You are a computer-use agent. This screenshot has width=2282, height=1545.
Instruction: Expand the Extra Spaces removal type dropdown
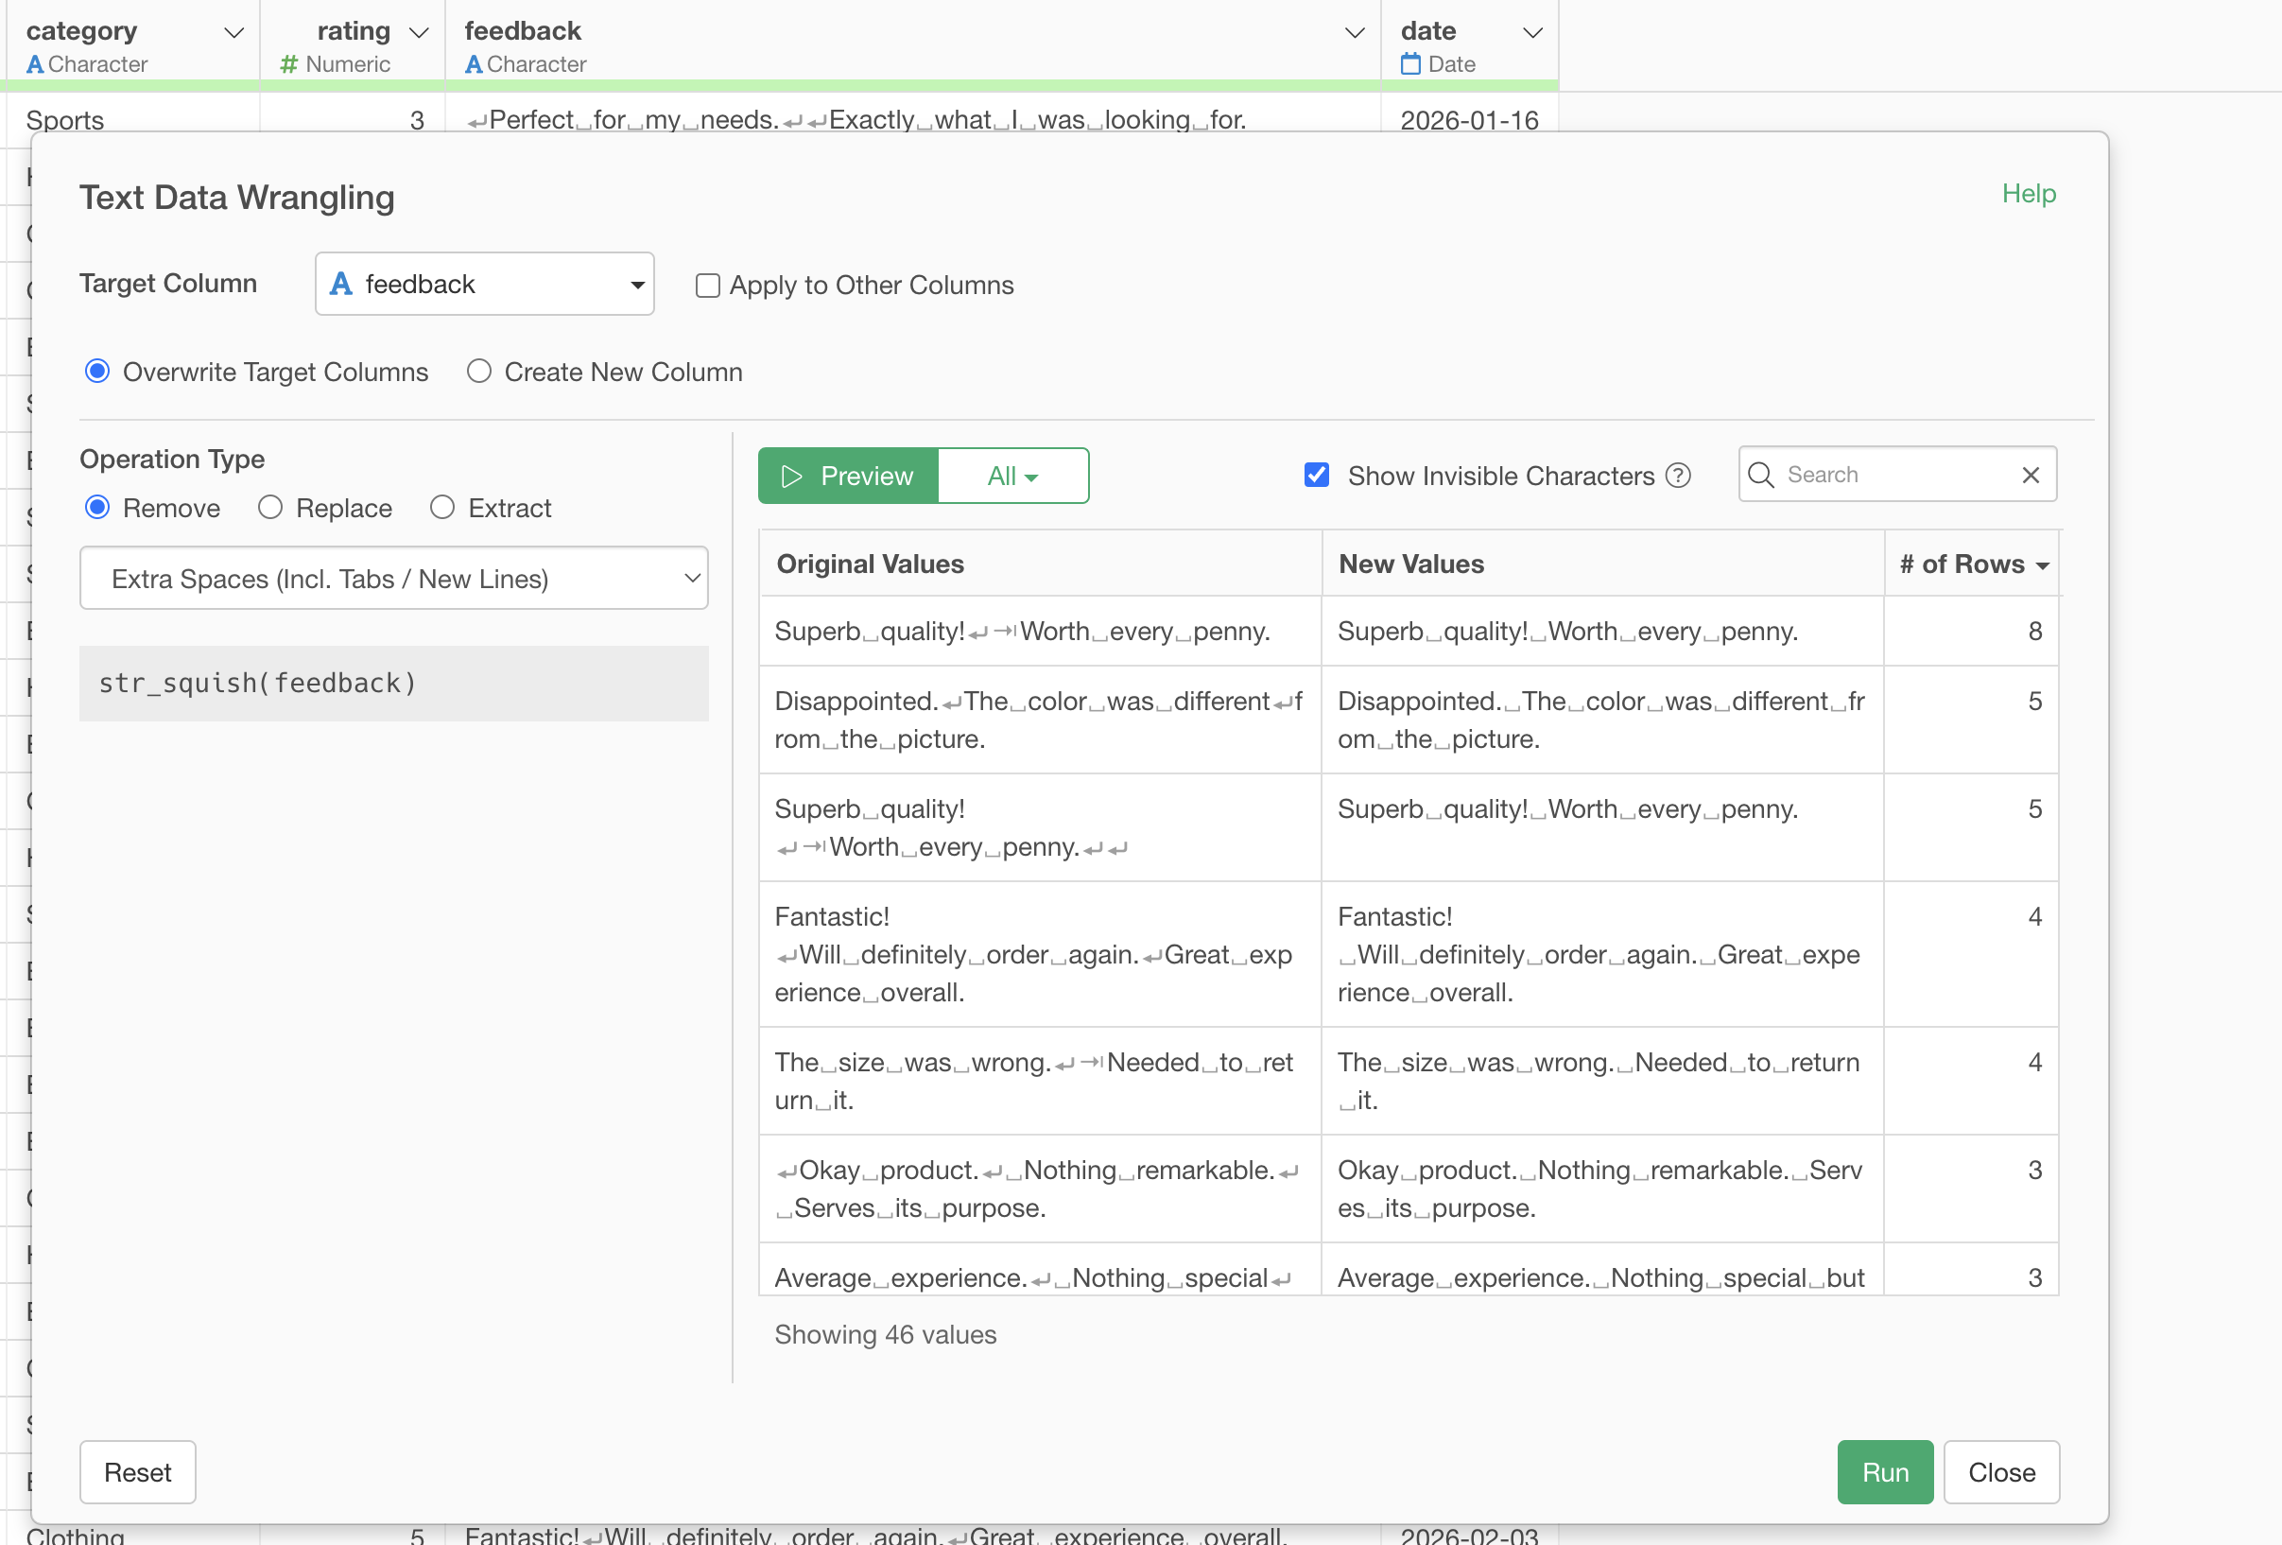(394, 579)
